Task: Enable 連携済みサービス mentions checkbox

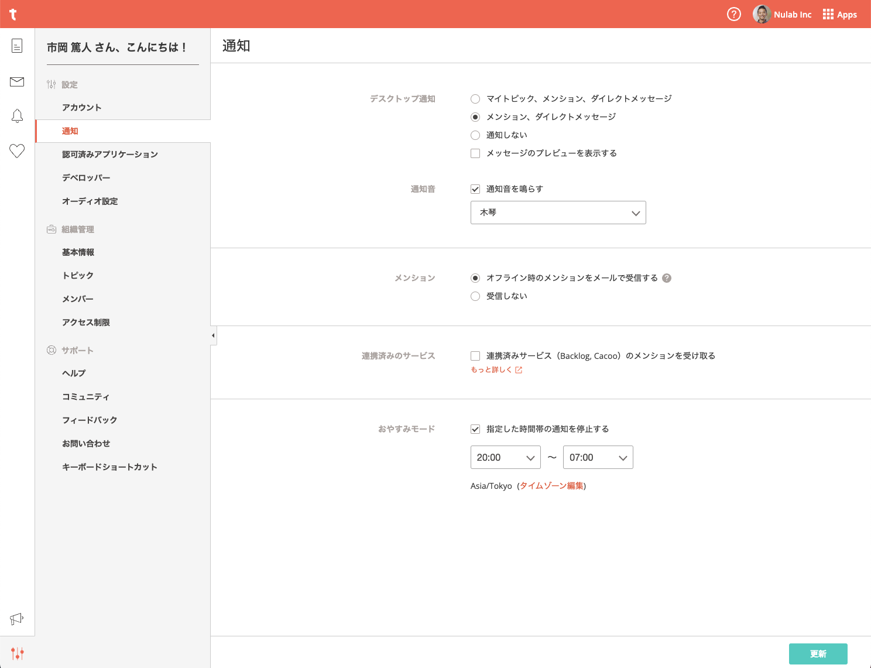Action: coord(475,356)
